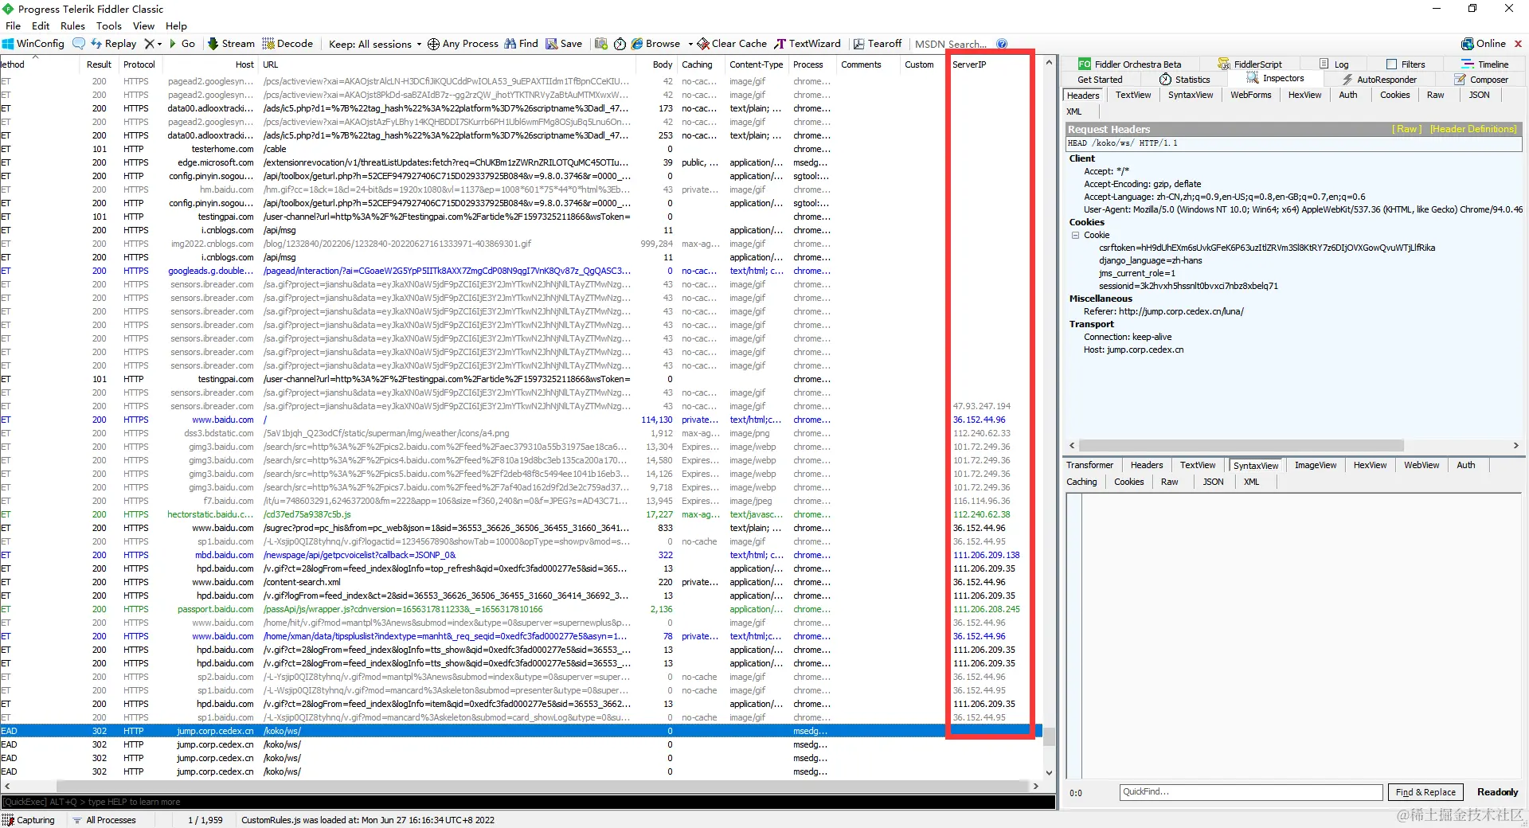Switch to the Log tab
This screenshot has height=828, width=1529.
point(1334,64)
